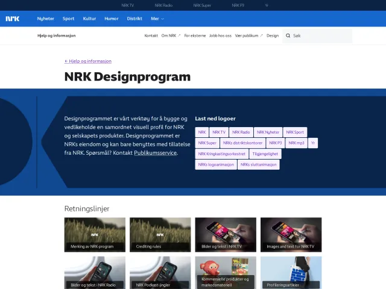The width and height of the screenshot is (386, 289).
Task: Open Images and text for NRK TV card
Action: (x=291, y=235)
